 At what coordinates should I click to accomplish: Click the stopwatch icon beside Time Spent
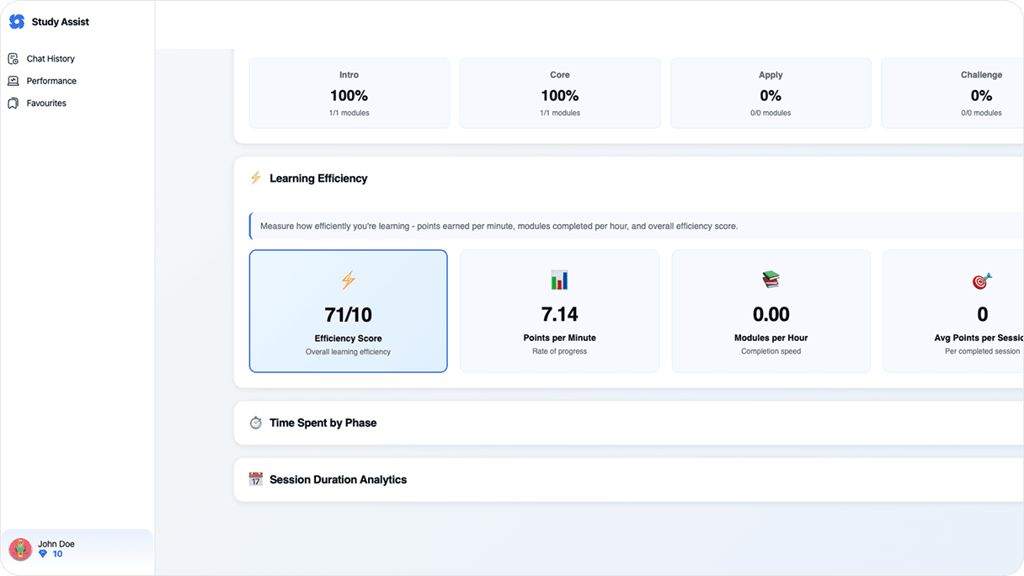tap(256, 423)
